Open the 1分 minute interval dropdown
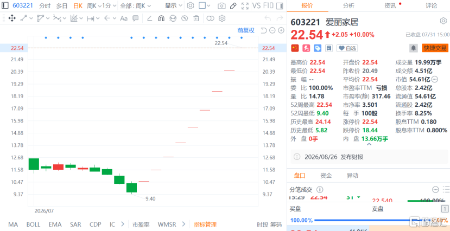Image resolution: width=450 pixels, height=231 pixels. tap(109, 5)
